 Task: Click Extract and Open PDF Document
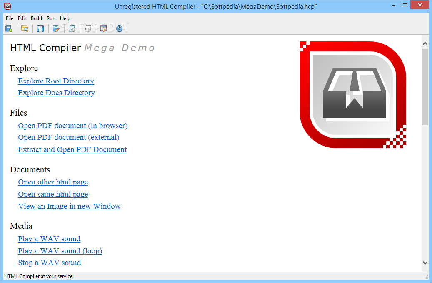coord(72,149)
